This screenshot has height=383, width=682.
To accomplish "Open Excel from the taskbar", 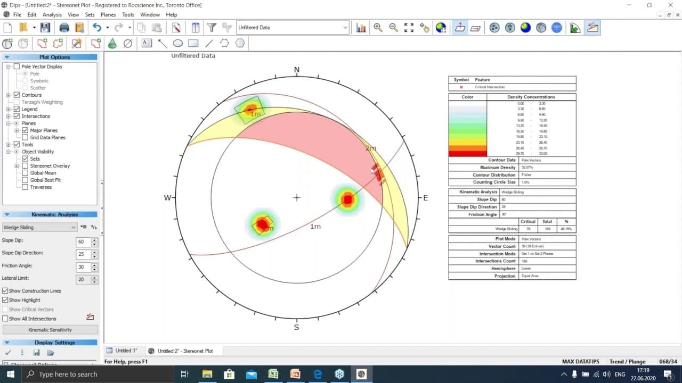I will [273, 374].
